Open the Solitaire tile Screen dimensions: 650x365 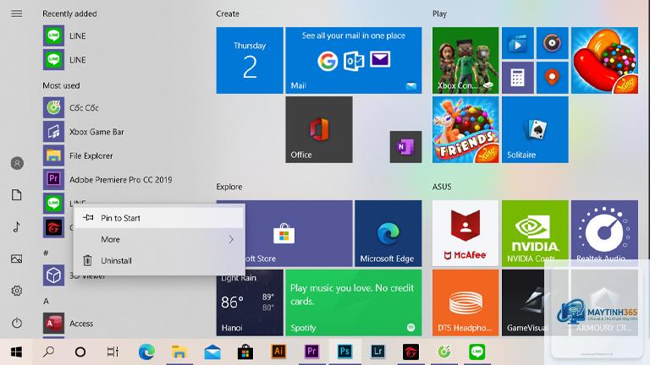(x=535, y=129)
